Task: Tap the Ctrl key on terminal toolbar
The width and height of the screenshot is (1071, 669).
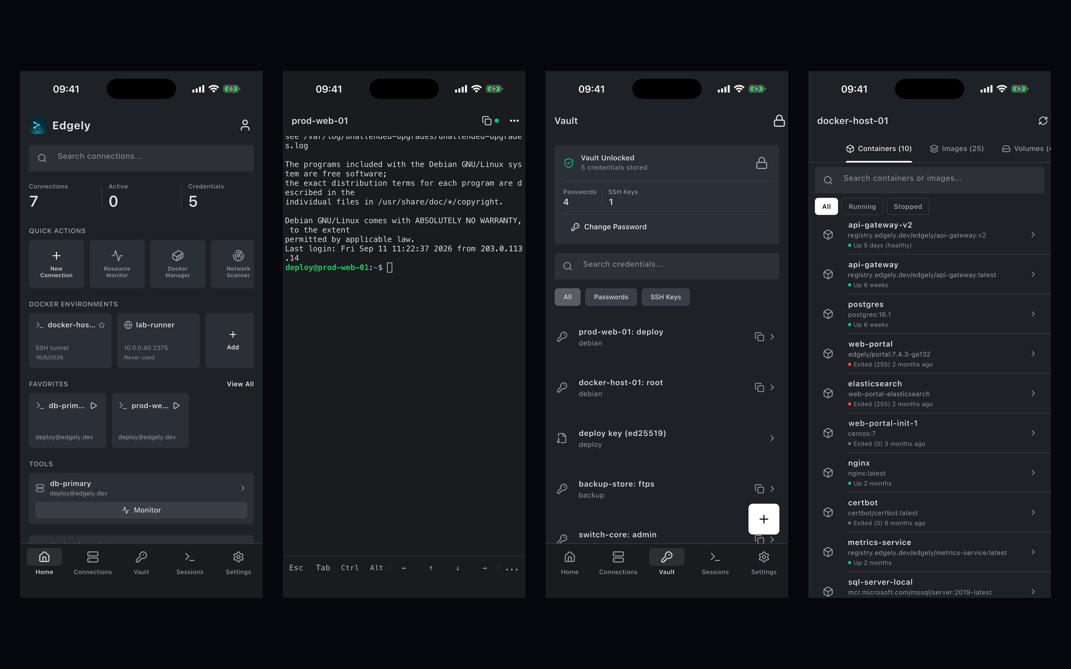Action: (x=350, y=568)
